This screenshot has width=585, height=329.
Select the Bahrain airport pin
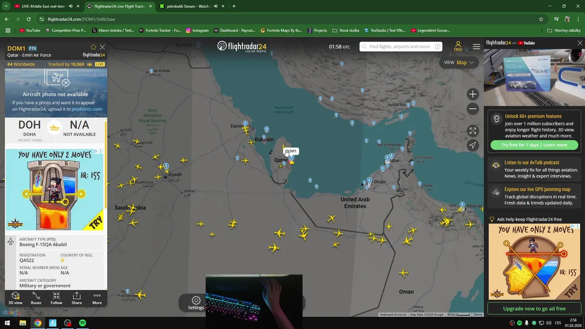(266, 130)
